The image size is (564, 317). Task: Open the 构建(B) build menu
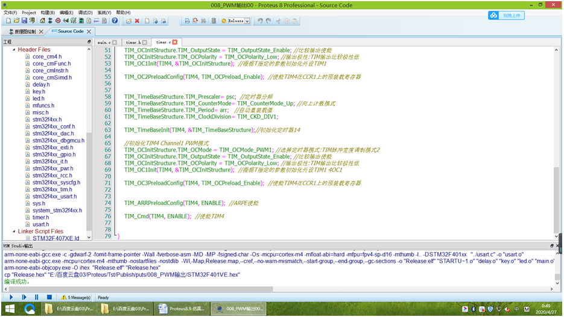[x=48, y=13]
